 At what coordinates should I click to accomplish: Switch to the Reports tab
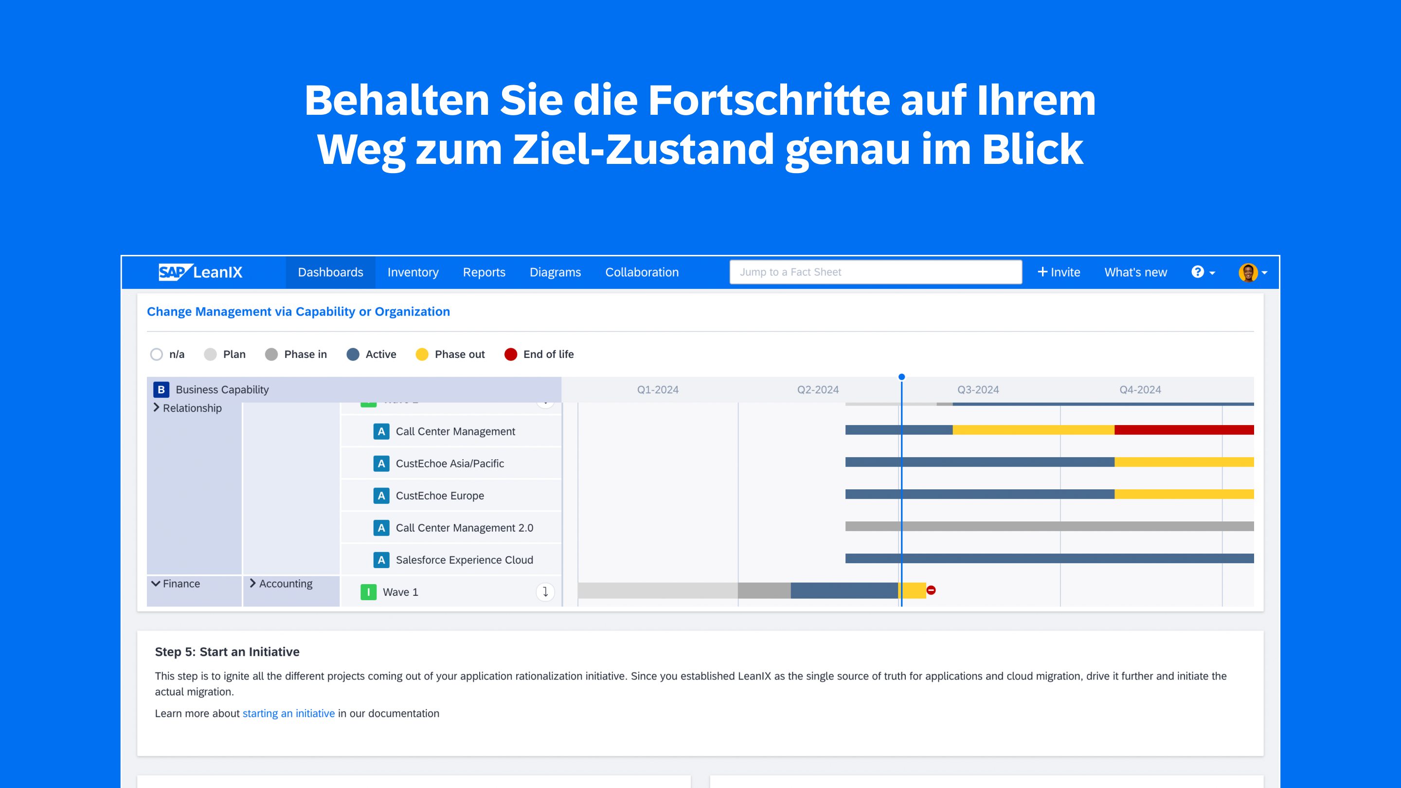click(x=484, y=272)
